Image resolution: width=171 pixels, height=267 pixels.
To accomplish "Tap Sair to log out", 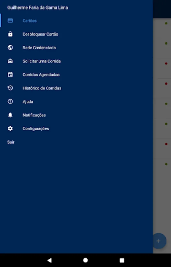I will [x=11, y=142].
